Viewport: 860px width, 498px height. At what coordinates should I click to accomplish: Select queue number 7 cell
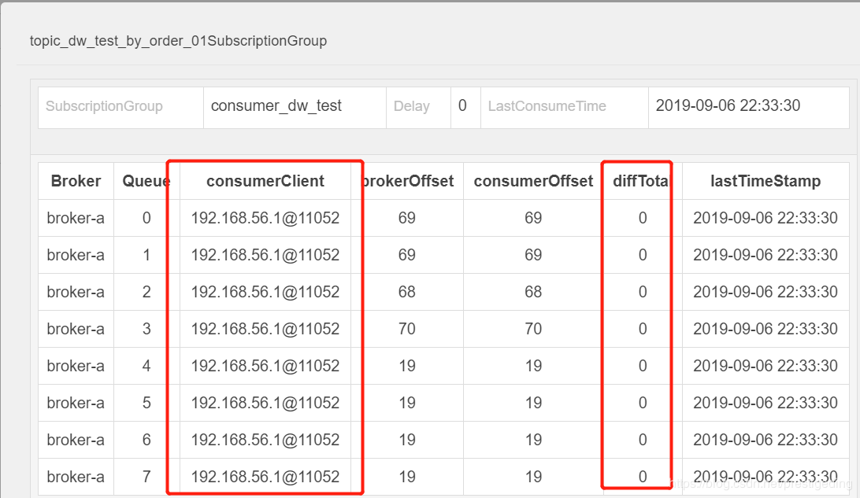click(146, 477)
